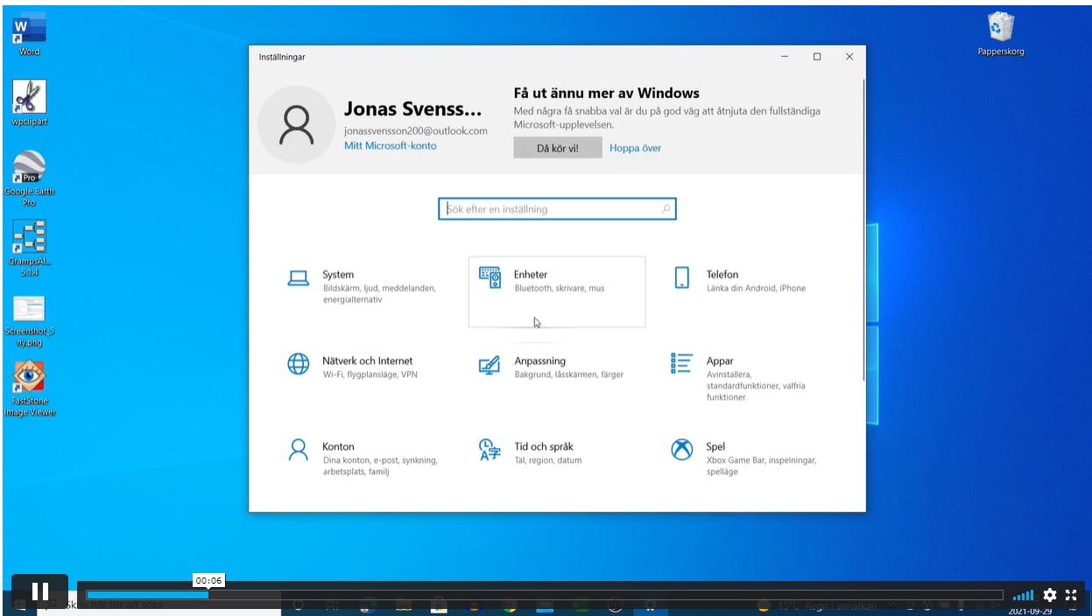The image size is (1092, 616).
Task: Open the Enheter devices icon
Action: [490, 277]
